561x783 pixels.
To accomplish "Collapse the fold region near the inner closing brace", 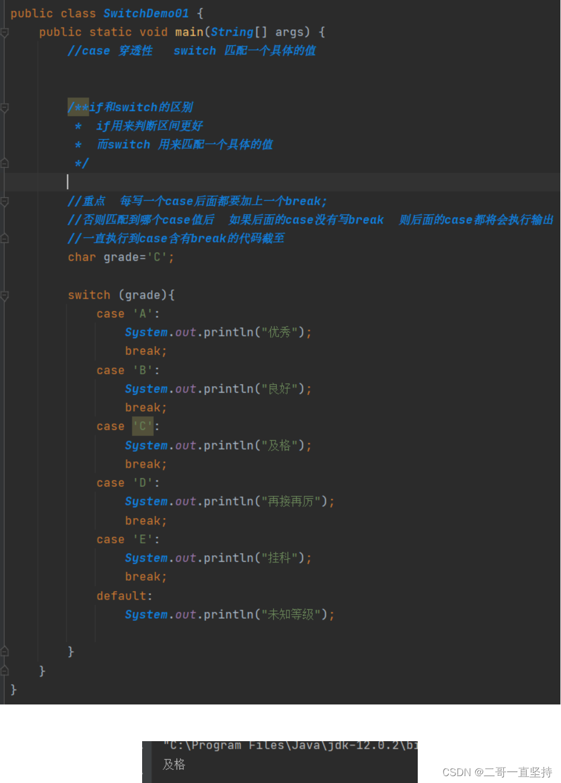I will point(6,651).
